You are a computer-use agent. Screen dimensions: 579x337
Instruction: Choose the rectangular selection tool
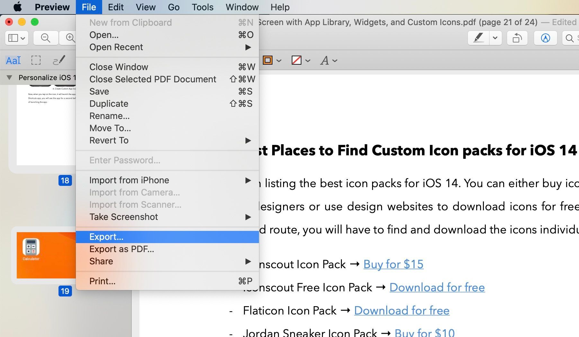(36, 60)
